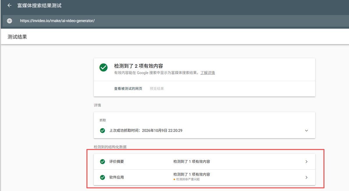The height and width of the screenshot is (191, 349).
Task: Click the large green checkmark beside 检测到了 2 项有效内容
Action: [103, 67]
